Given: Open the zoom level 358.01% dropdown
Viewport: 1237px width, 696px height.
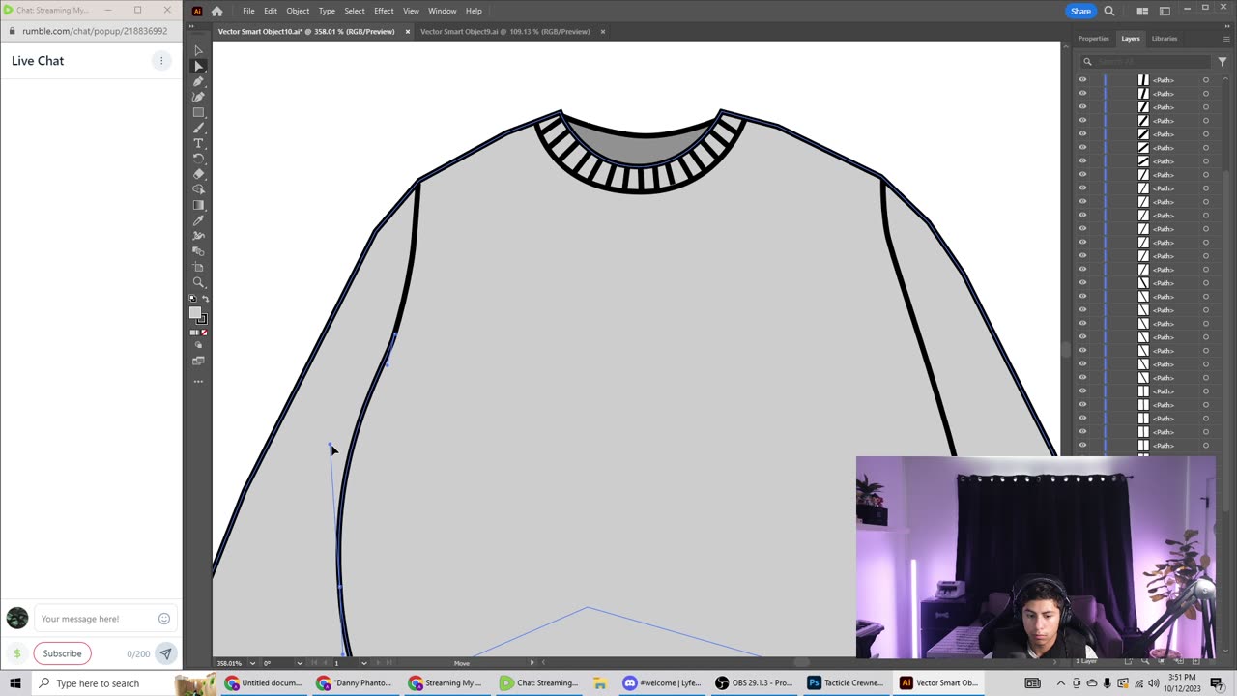Looking at the screenshot, I should click(253, 663).
